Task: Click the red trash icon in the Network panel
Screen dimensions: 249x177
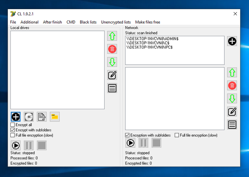Action: (232, 86)
